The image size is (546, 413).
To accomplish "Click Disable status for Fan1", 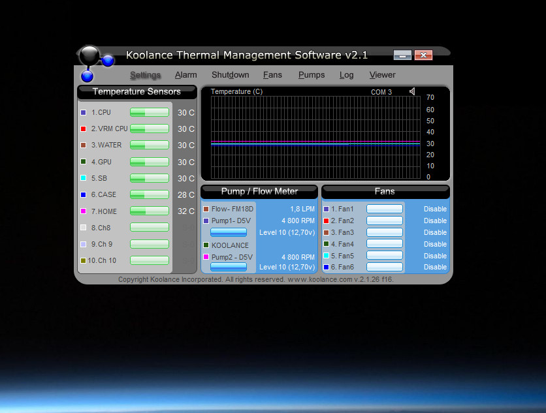I will pyautogui.click(x=435, y=209).
